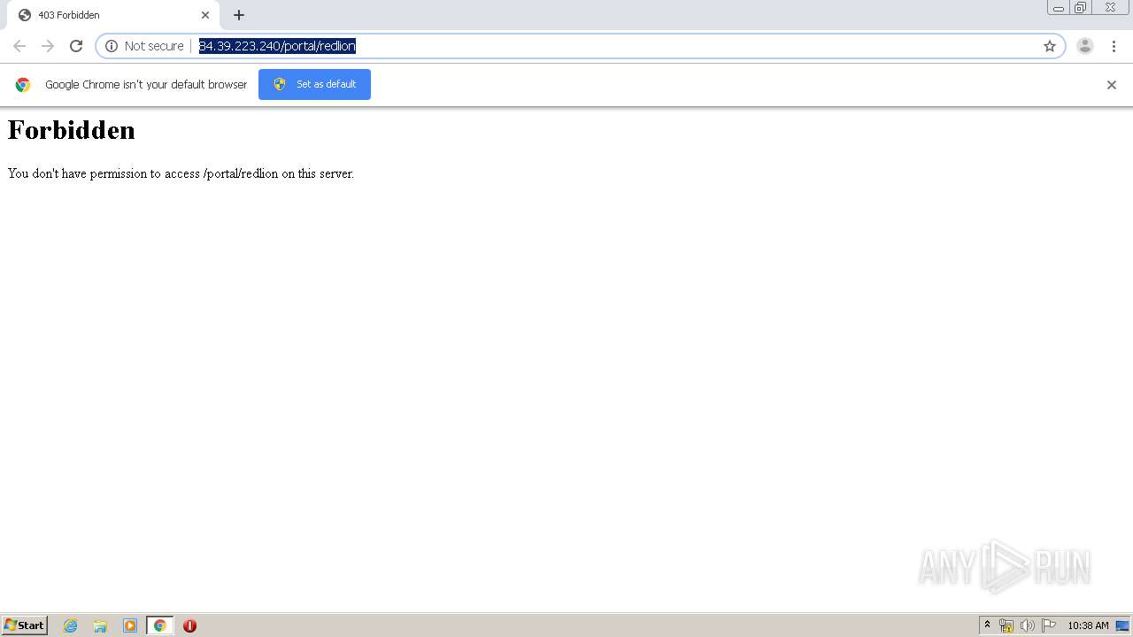Show hidden system tray icons
1133x637 pixels.
[x=988, y=625]
